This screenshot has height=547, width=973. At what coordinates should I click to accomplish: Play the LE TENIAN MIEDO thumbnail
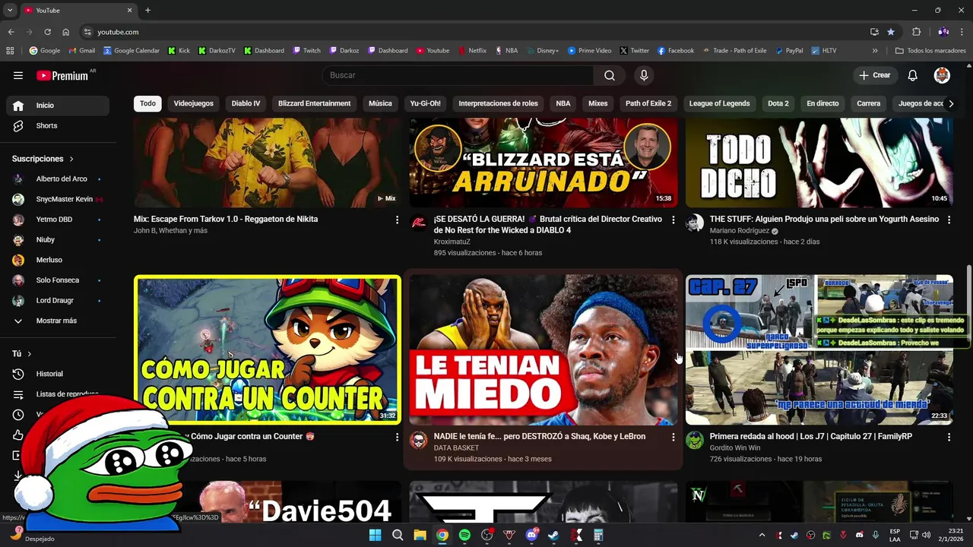[543, 349]
